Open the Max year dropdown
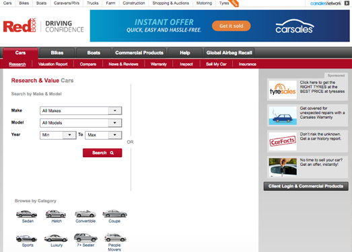352x252 pixels. (x=104, y=135)
